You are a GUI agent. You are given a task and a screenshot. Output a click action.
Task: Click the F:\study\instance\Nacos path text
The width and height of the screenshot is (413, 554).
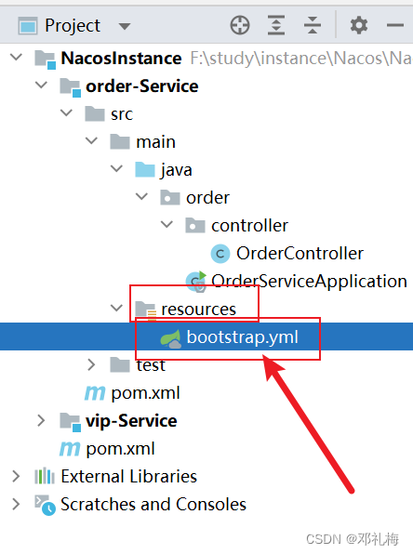[x=300, y=59]
